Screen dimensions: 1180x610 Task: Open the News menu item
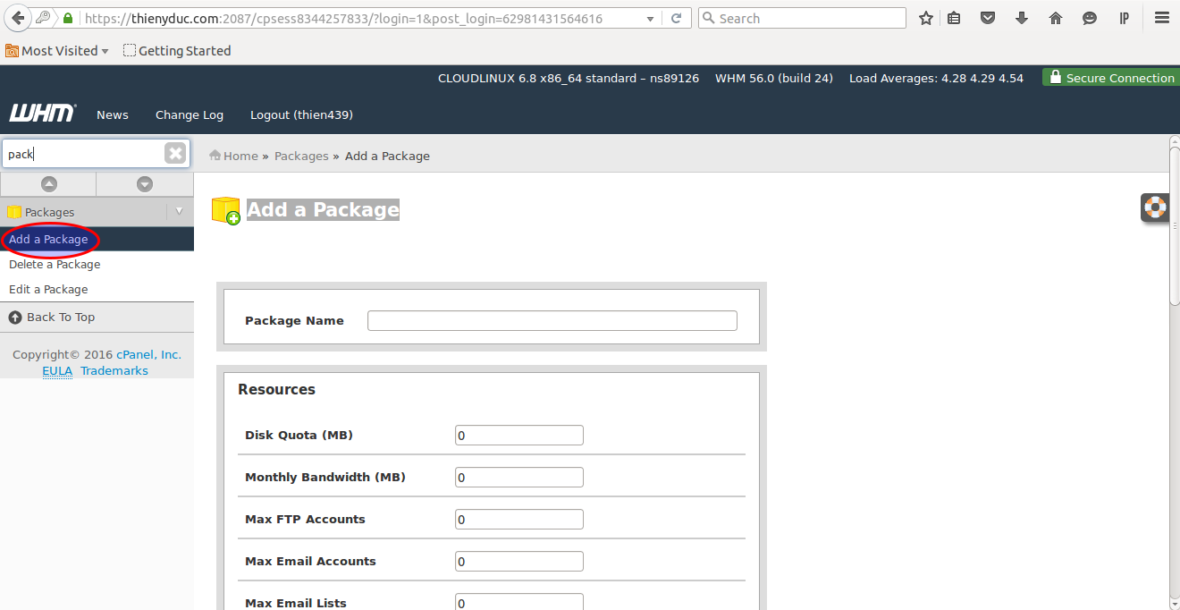pyautogui.click(x=113, y=114)
